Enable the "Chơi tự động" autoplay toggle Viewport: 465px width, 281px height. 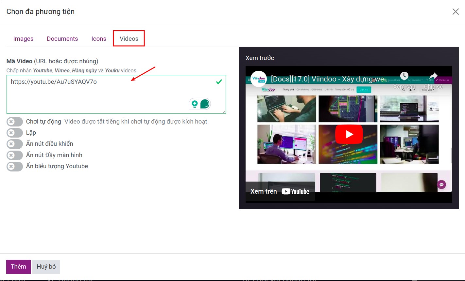coord(14,121)
